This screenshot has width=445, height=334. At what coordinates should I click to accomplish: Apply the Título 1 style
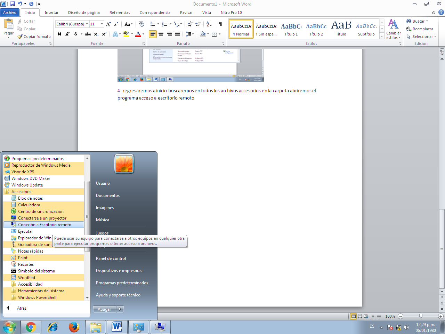pyautogui.click(x=291, y=29)
